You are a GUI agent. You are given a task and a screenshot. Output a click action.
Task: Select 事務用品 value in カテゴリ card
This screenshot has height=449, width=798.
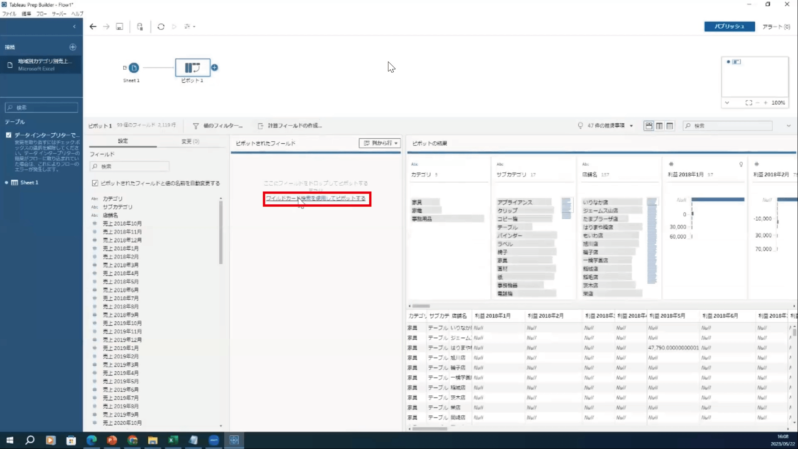point(447,219)
